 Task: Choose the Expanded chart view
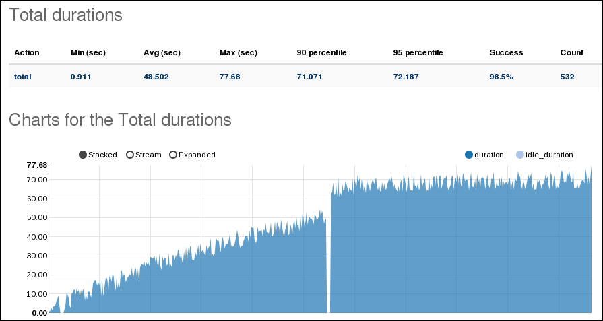pyautogui.click(x=173, y=155)
